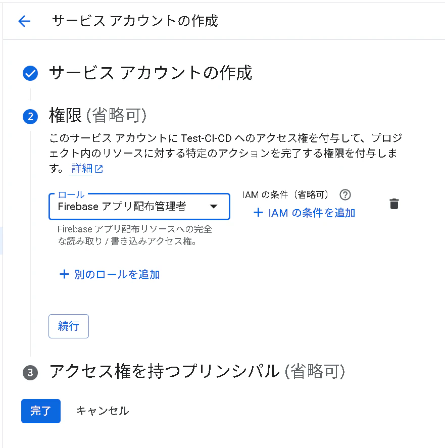The width and height of the screenshot is (445, 448).
Task: Click Firebase アプリ配布管理者 role field
Action: click(139, 207)
